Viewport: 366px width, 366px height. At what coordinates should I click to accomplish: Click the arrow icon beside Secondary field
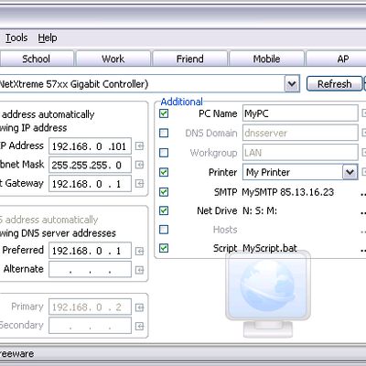tap(139, 327)
